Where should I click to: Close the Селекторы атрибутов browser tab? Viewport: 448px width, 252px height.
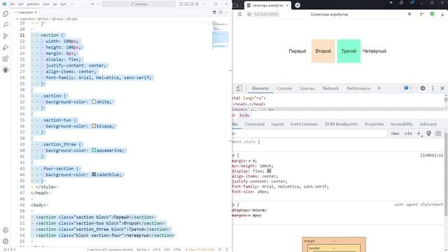pos(287,6)
